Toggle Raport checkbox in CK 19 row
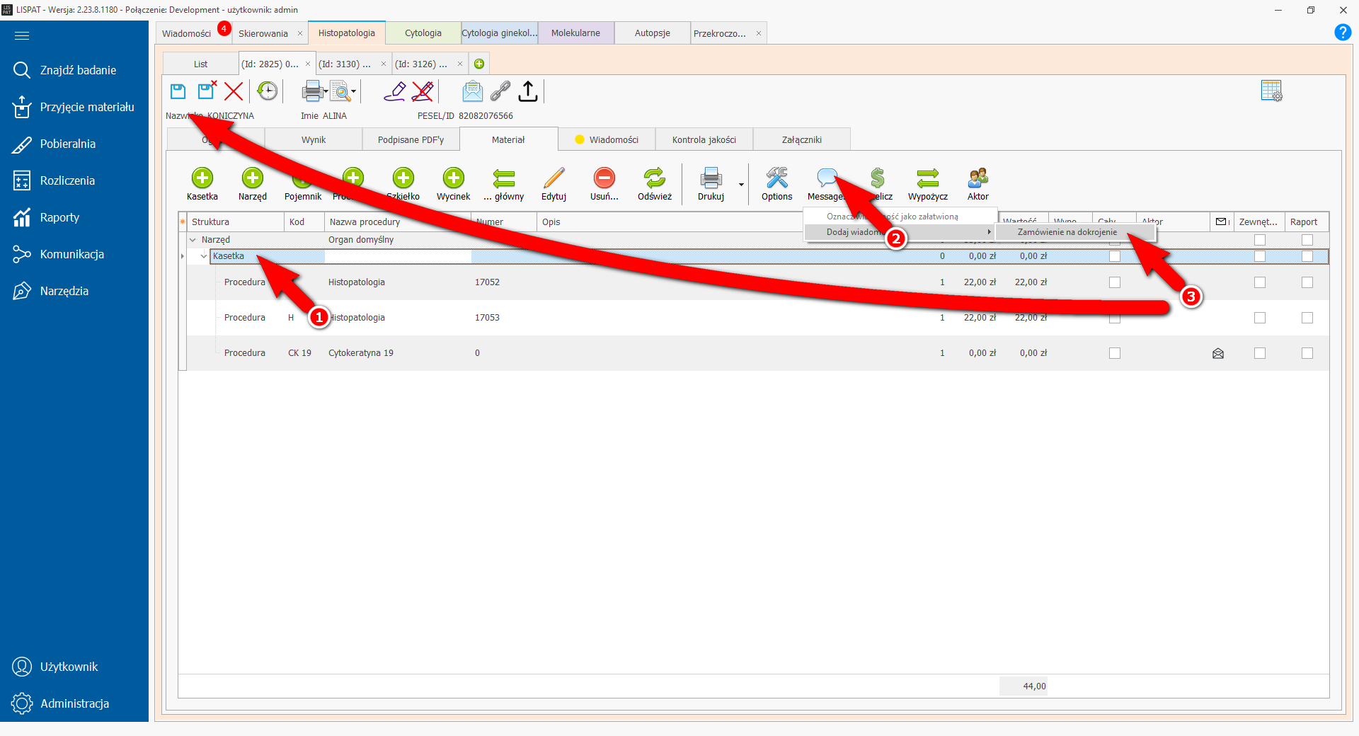Viewport: 1359px width, 736px height. click(x=1307, y=353)
